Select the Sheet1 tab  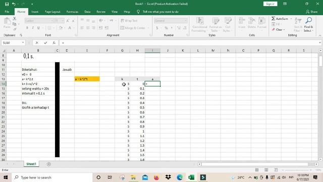tap(31, 164)
